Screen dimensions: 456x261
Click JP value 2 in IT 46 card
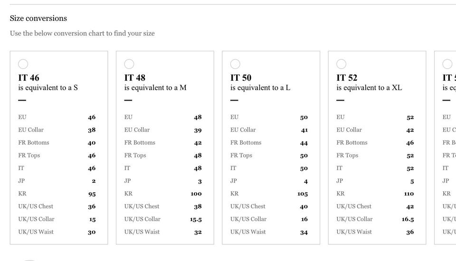(x=94, y=181)
